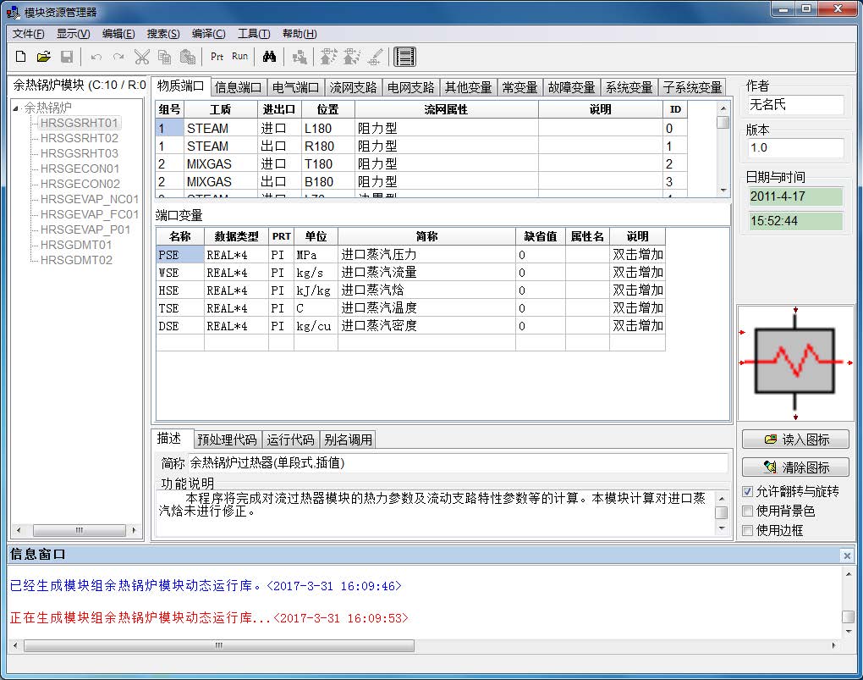Click the Run toolbar button
The width and height of the screenshot is (863, 680).
pos(240,57)
